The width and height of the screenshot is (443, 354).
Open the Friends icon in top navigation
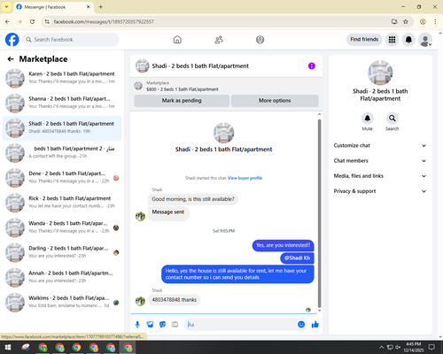pyautogui.click(x=219, y=40)
